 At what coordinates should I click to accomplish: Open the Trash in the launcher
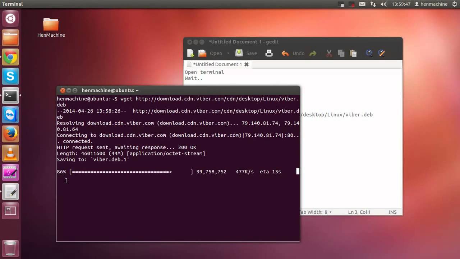click(10, 248)
